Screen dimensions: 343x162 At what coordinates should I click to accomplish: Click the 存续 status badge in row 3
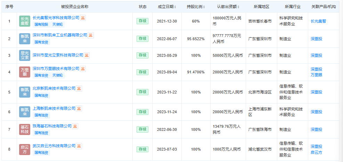point(142,55)
